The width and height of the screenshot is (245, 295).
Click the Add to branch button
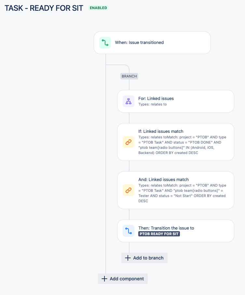(144, 258)
